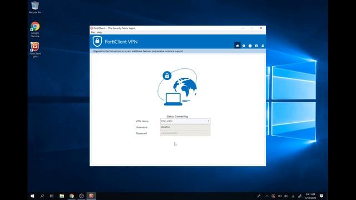Screen dimensions: 356x200
Task: Show hidden system tray icons
Action: click(x=267, y=196)
